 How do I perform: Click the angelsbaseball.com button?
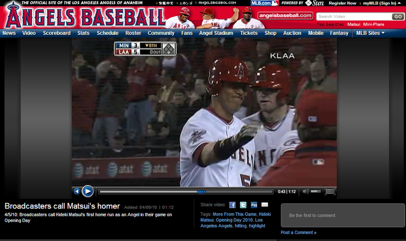pyautogui.click(x=286, y=16)
